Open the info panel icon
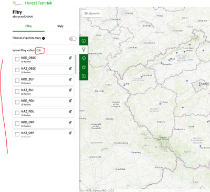This screenshot has height=192, width=210. [83, 41]
